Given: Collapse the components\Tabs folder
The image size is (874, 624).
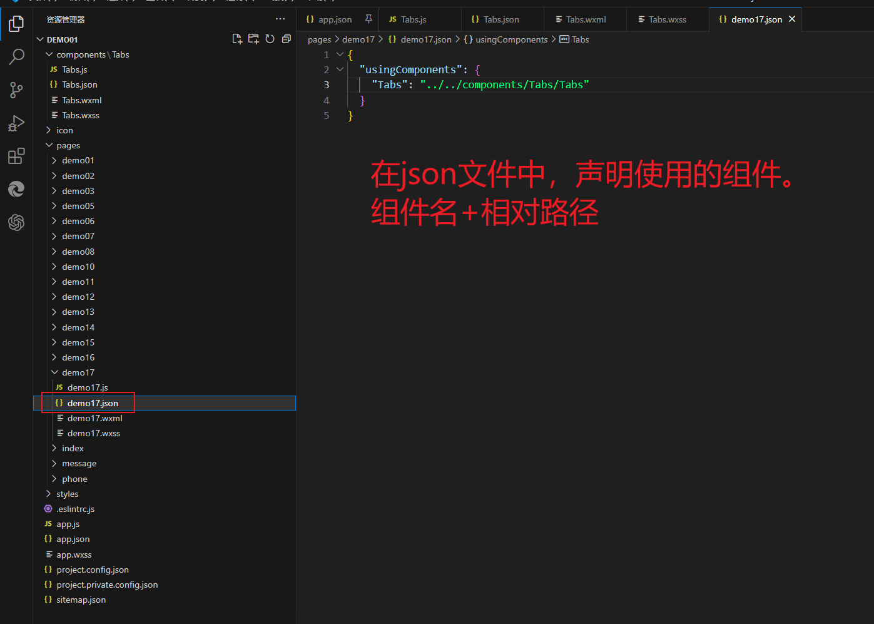Looking at the screenshot, I should 164,54.
